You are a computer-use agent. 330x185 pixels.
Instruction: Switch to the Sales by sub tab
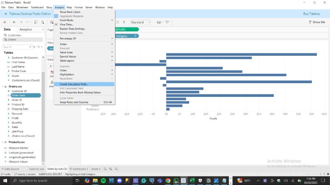[x=37, y=169]
